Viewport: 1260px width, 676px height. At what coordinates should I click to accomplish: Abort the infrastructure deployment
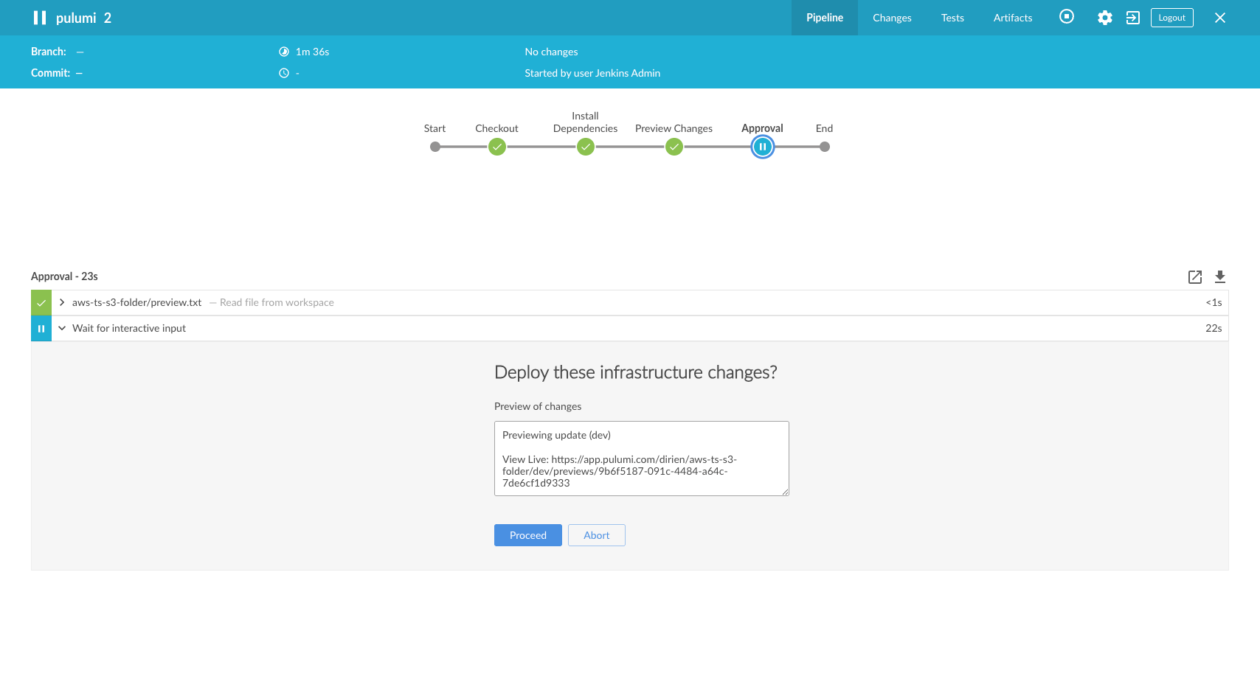coord(597,535)
